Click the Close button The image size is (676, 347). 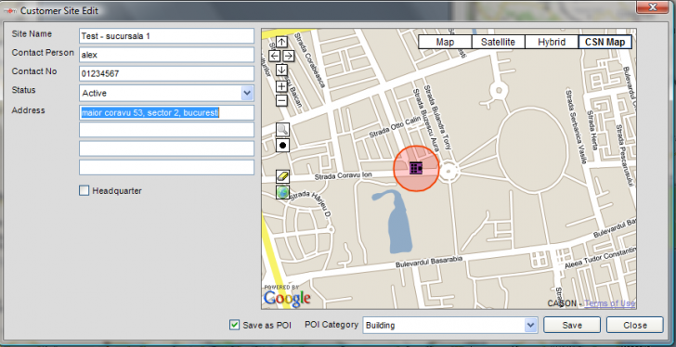click(x=634, y=325)
